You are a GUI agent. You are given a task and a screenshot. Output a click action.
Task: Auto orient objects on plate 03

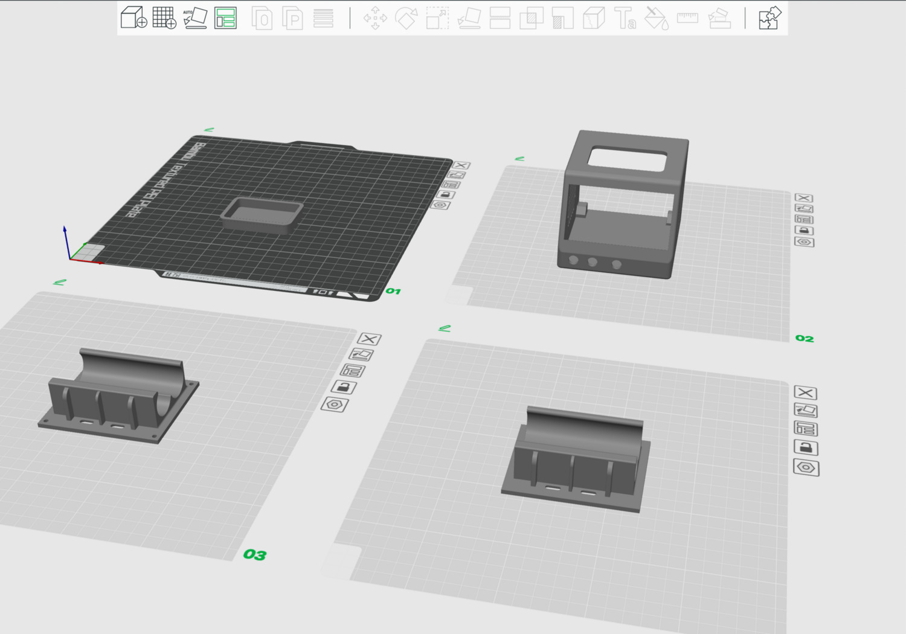coord(361,355)
